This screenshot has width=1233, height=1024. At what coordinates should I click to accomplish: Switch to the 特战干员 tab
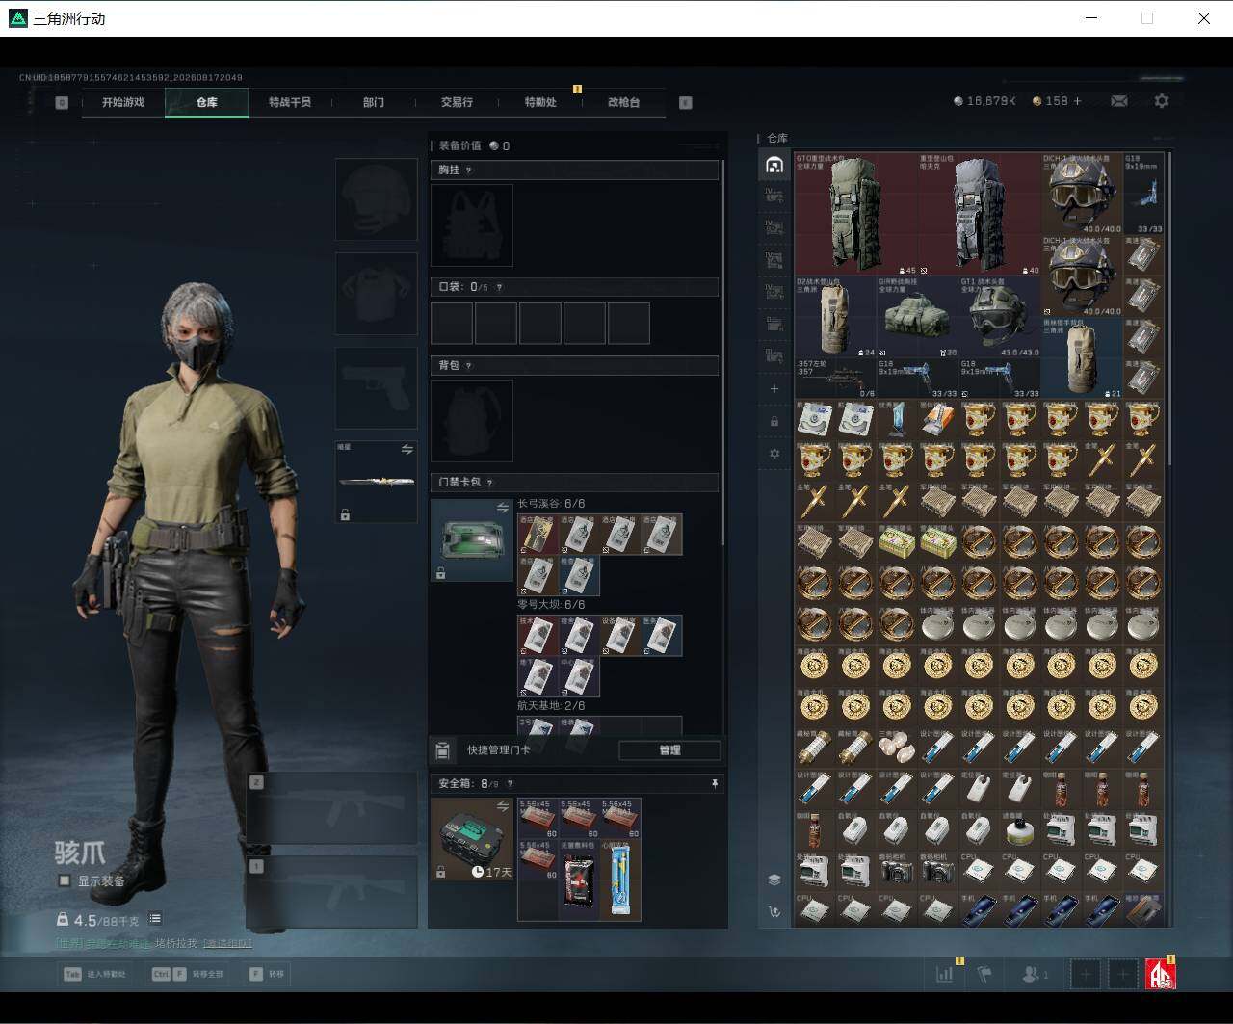290,102
